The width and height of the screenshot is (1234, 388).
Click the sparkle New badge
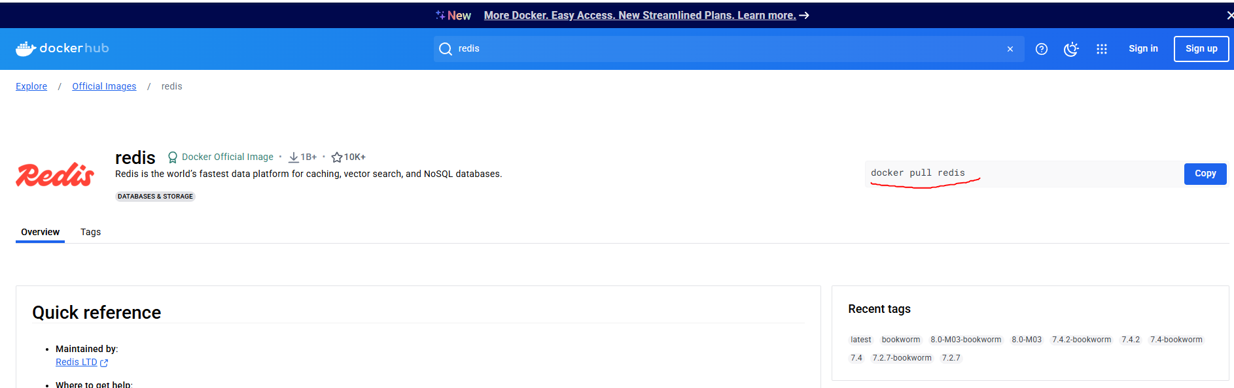tap(453, 15)
